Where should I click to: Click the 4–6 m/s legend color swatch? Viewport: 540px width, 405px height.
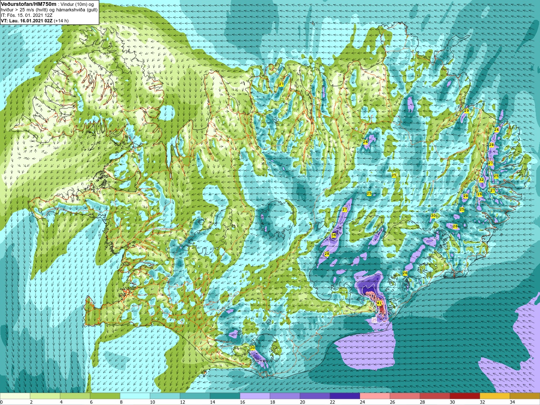[75, 396]
